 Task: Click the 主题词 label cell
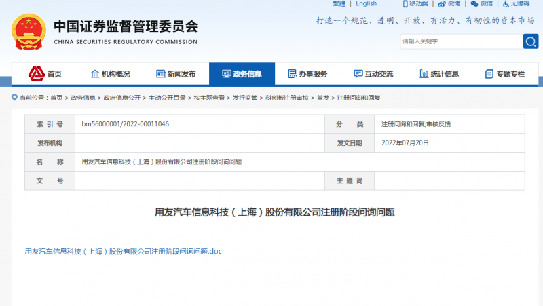350,180
